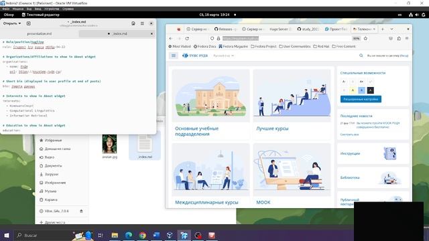The image size is (429, 241).
Task: Switch to study_202 GitHub tab
Action: pos(308,29)
